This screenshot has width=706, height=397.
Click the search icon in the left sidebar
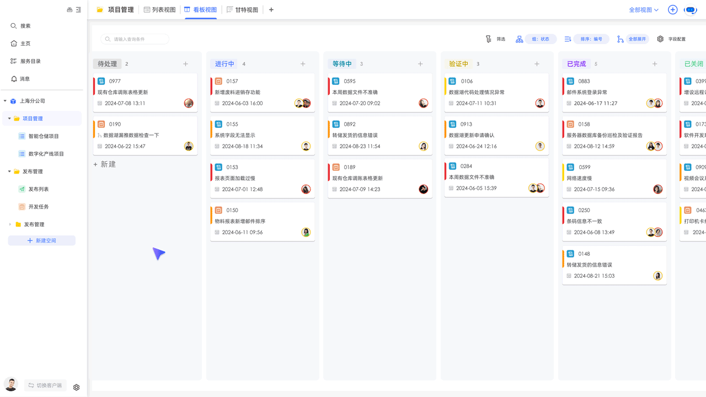[14, 26]
